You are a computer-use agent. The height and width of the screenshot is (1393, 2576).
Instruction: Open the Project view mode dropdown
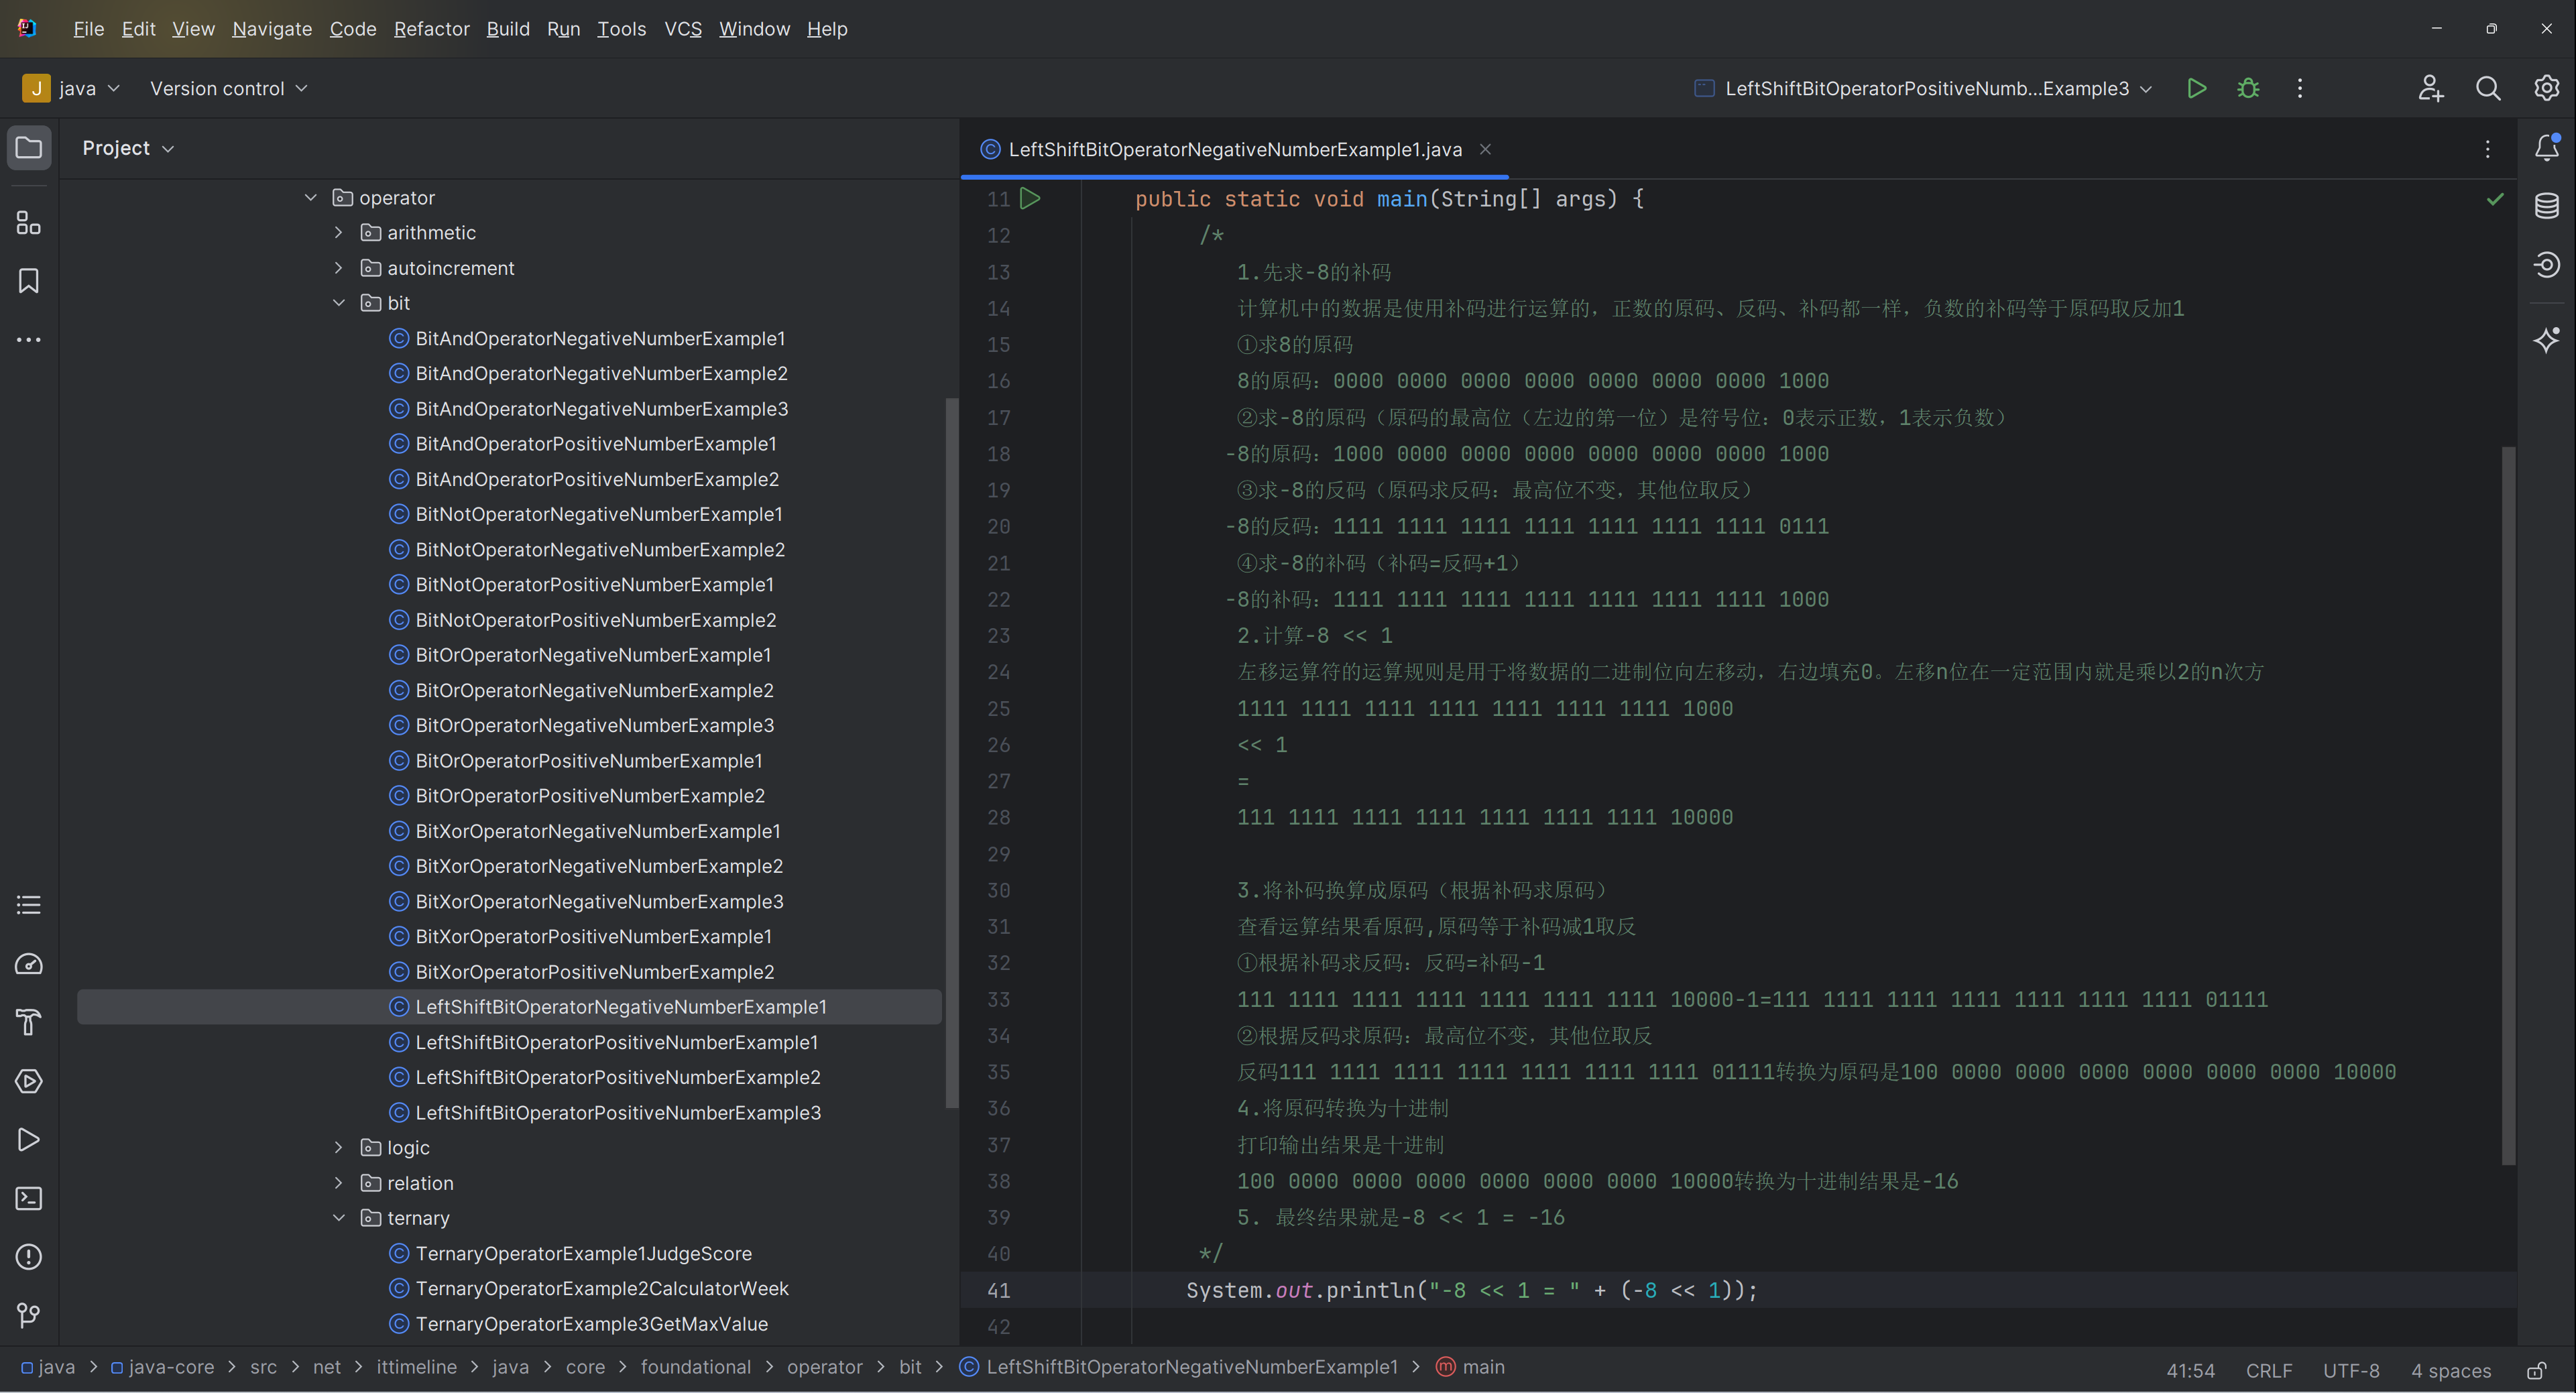coord(128,148)
